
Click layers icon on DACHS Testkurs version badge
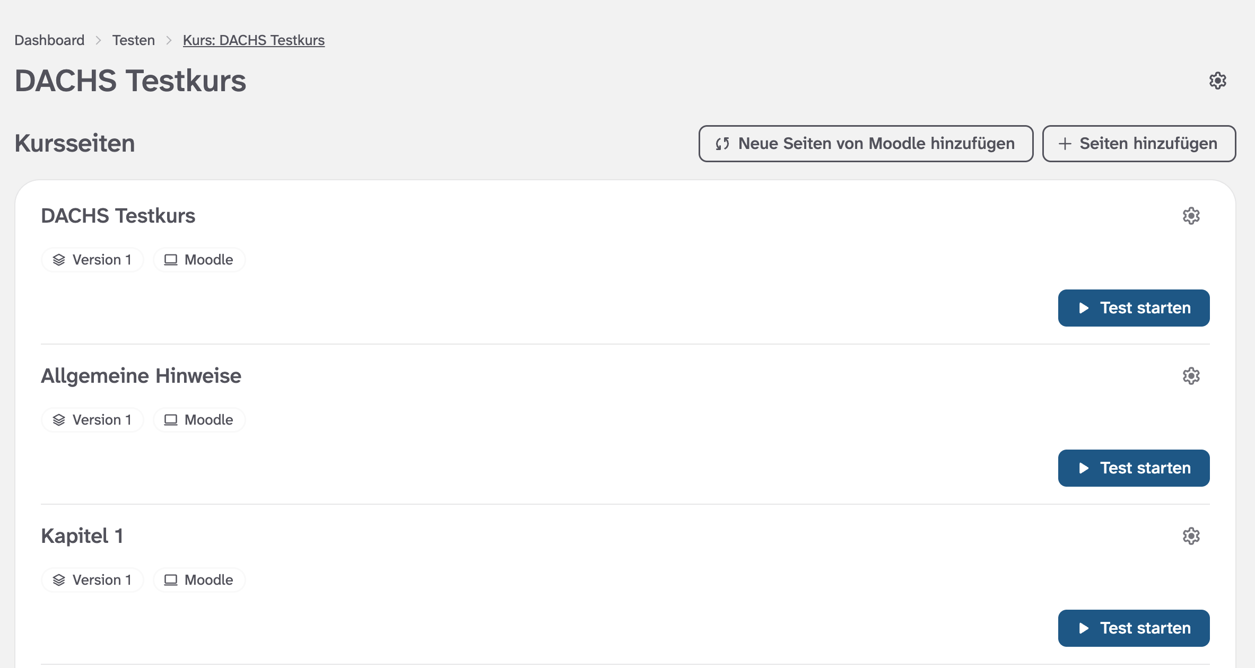tap(59, 260)
